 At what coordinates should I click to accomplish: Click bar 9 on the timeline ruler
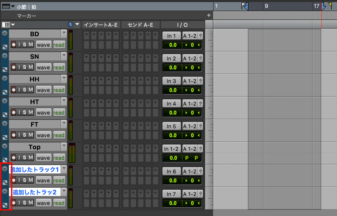266,6
